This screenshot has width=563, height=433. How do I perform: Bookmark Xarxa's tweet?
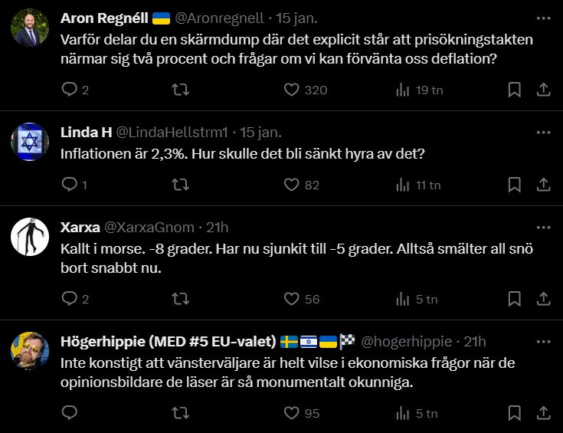click(514, 300)
